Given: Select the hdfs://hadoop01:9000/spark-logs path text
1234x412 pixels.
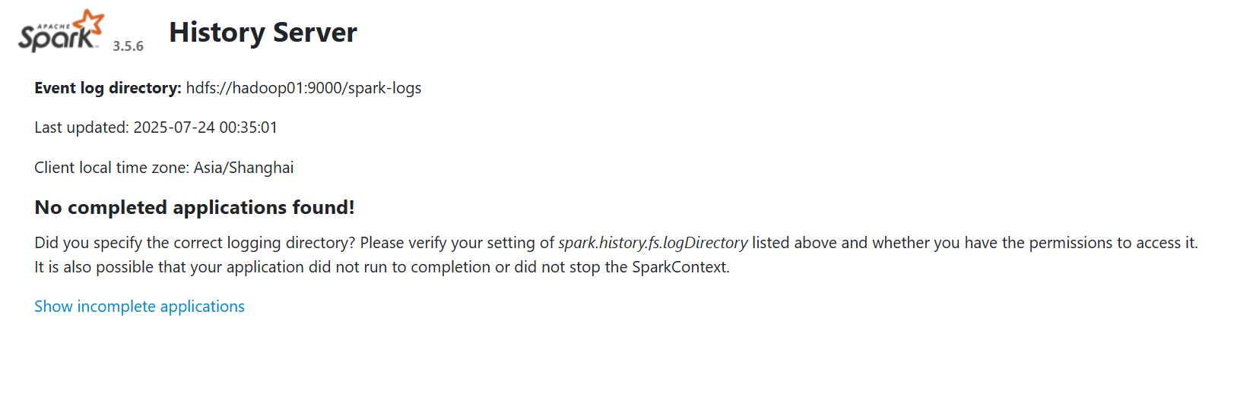Looking at the screenshot, I should click(303, 88).
